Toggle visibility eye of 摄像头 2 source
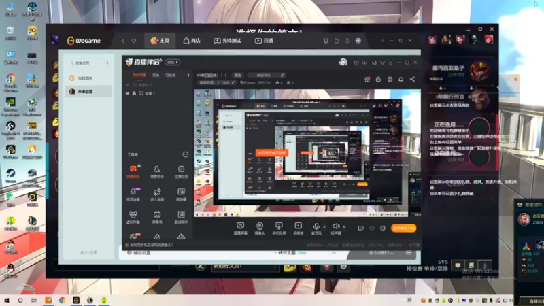Image resolution: width=544 pixels, height=306 pixels. coord(127,84)
